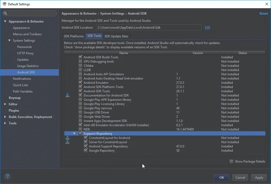Uncheck the Android Support Repository checkbox
The width and height of the screenshot is (271, 184).
86,146
